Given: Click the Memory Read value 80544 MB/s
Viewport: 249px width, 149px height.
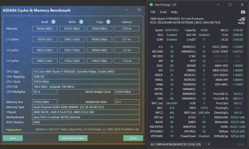Looking at the screenshot, I should [45, 28].
